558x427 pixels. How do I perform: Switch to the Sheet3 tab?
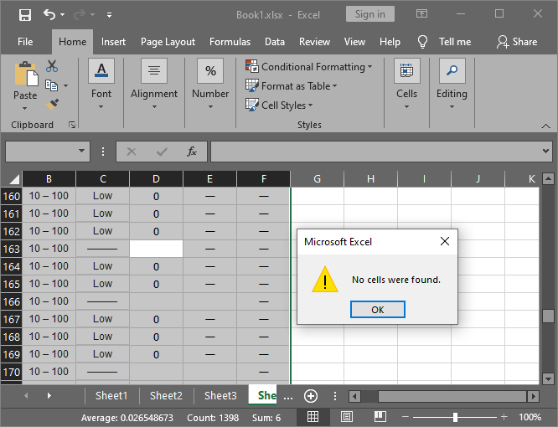pos(220,396)
